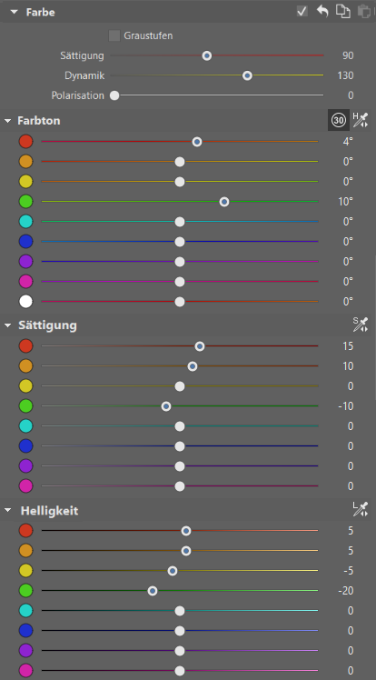Image resolution: width=376 pixels, height=680 pixels.
Task: Click the paste settings icon in Farbe header
Action: tap(363, 12)
